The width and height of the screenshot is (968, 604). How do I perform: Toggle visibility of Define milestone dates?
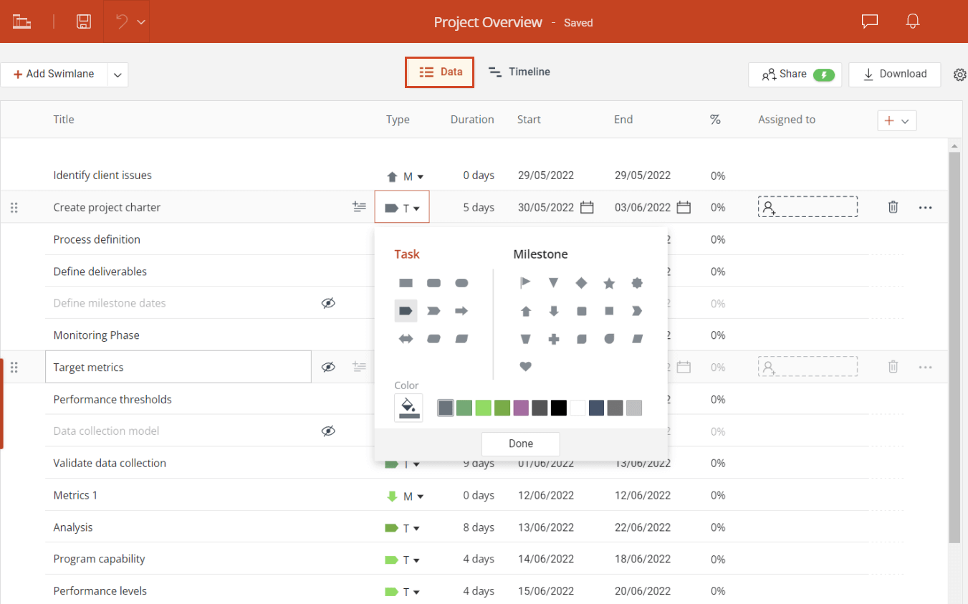pyautogui.click(x=328, y=302)
